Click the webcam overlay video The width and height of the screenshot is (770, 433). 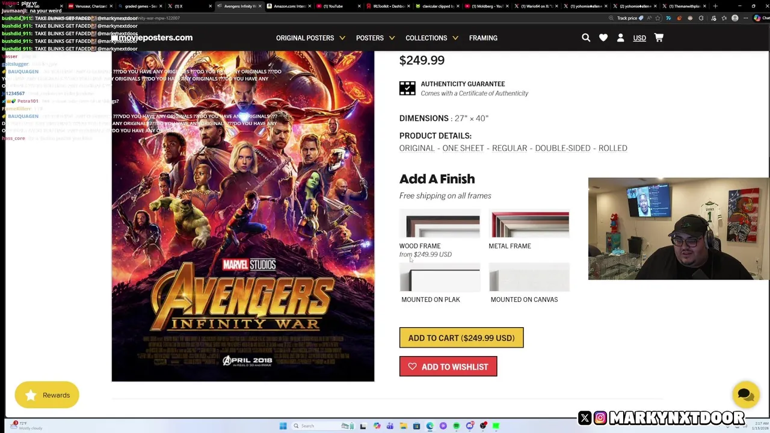click(679, 229)
